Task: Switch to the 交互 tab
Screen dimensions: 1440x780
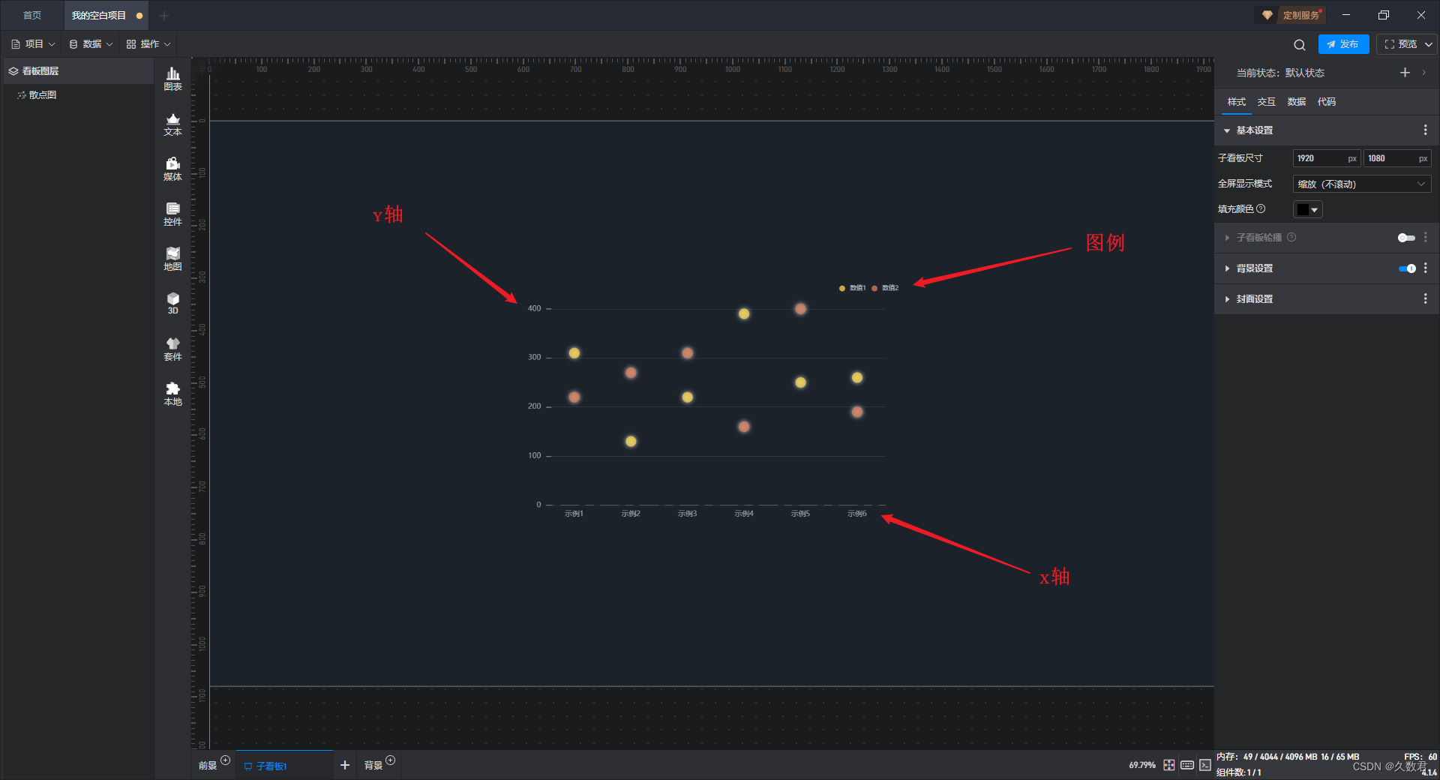Action: pyautogui.click(x=1266, y=102)
